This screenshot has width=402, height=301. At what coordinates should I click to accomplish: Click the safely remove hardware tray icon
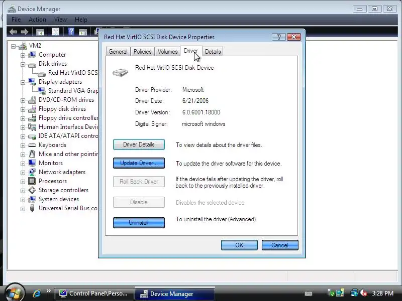click(331, 293)
